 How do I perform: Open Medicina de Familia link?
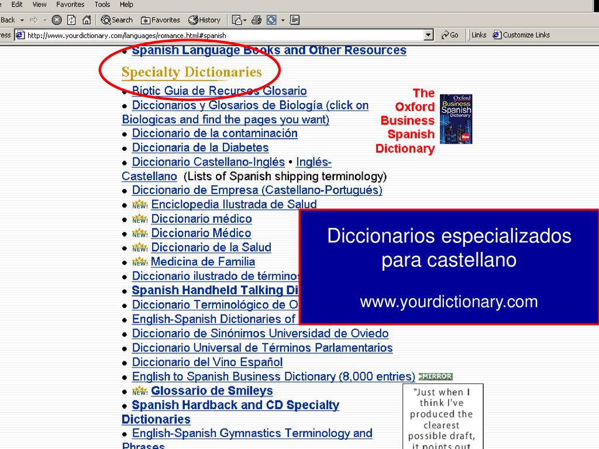point(203,262)
